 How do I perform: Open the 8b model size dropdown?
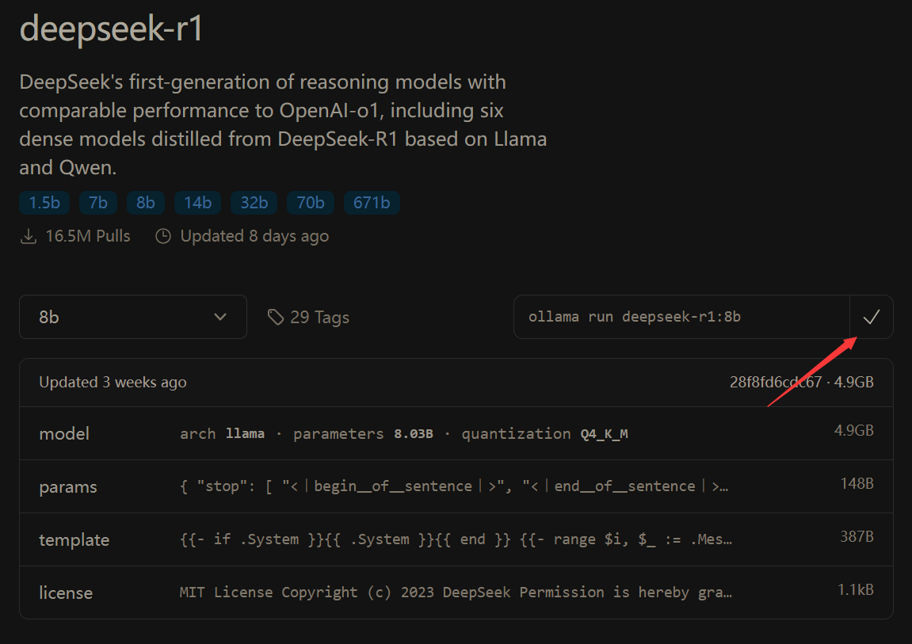[132, 317]
